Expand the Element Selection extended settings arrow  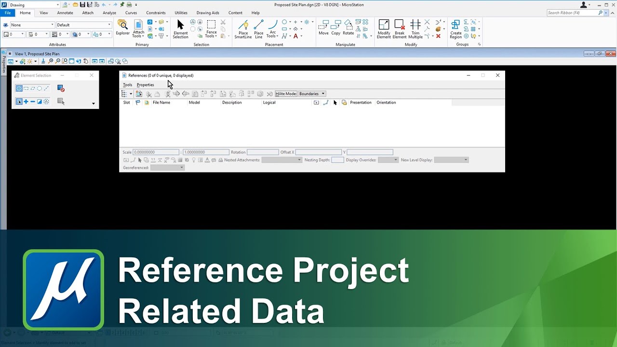94,104
